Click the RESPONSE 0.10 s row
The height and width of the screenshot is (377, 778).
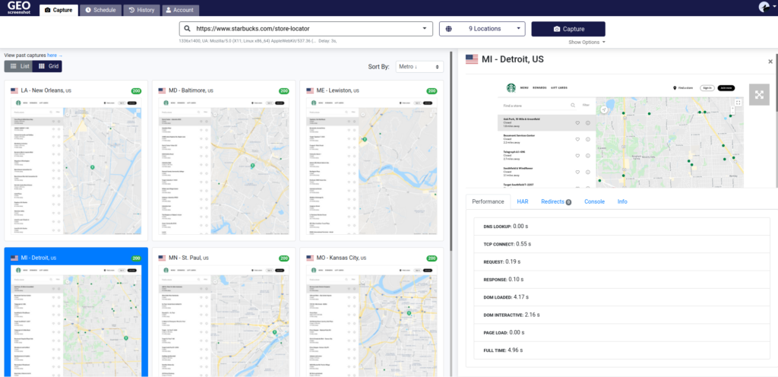click(621, 279)
